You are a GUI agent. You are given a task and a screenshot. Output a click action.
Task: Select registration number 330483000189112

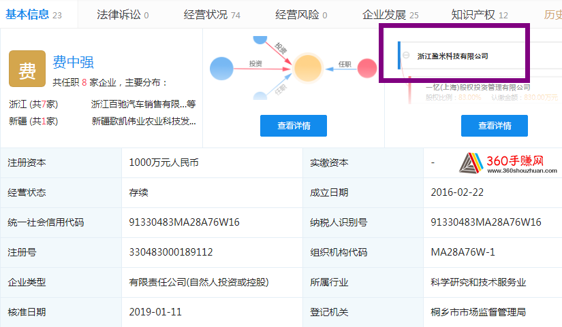[171, 252]
